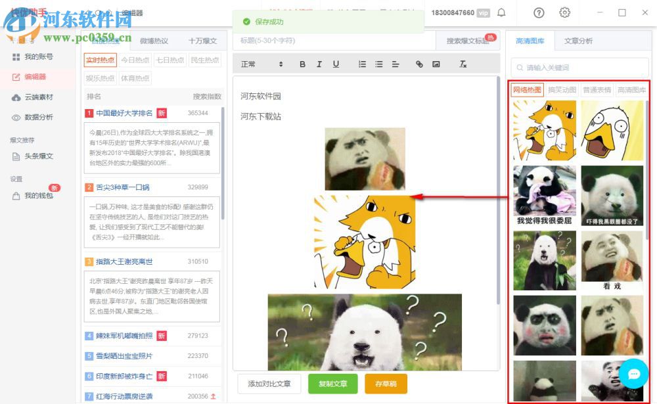Open hot topic 印度新郎被炸身亡
The height and width of the screenshot is (404, 657).
(124, 376)
